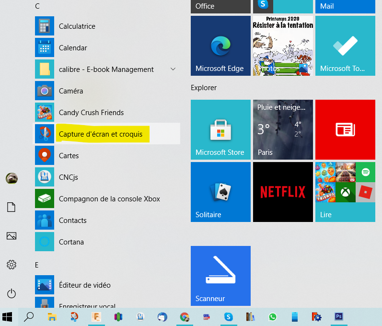The image size is (382, 326).
Task: Open Snip & Sketch from the taskbar
Action: (x=74, y=317)
